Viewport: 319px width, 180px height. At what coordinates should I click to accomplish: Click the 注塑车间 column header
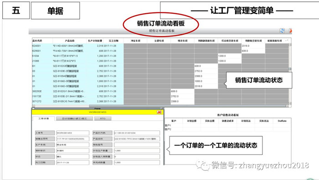(x=159, y=41)
